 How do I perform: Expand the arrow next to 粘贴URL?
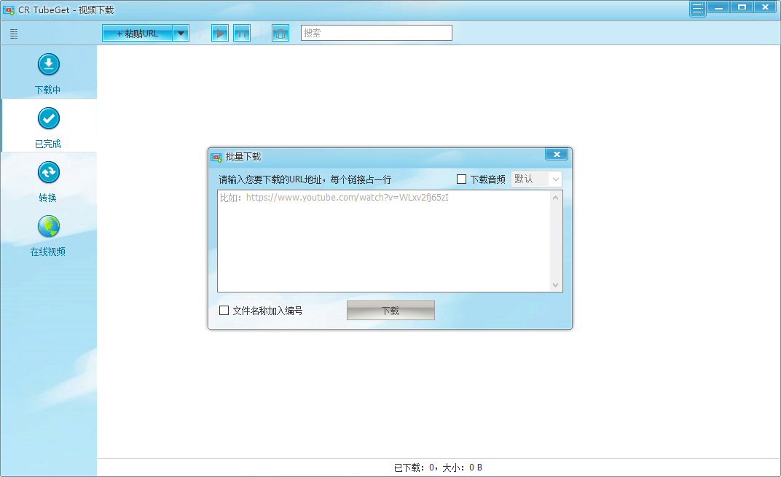pos(181,33)
